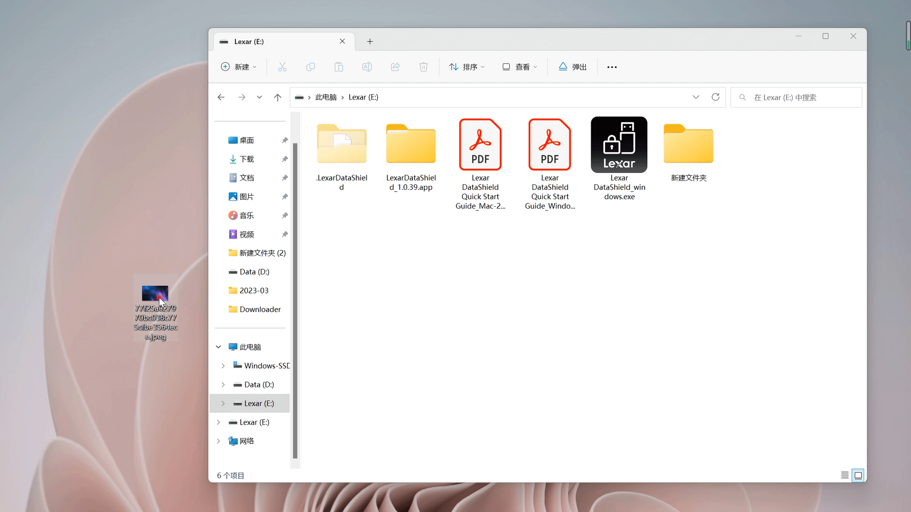Click the Copy icon in toolbar
The width and height of the screenshot is (911, 512).
click(x=311, y=67)
